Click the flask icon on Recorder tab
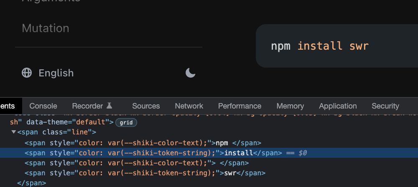The image size is (418, 187). click(x=109, y=106)
